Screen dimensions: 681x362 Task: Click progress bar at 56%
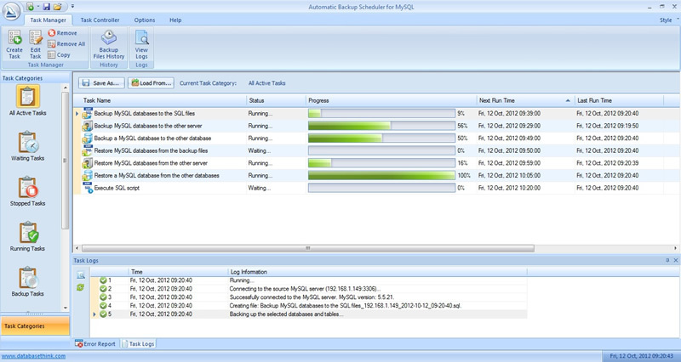click(381, 126)
